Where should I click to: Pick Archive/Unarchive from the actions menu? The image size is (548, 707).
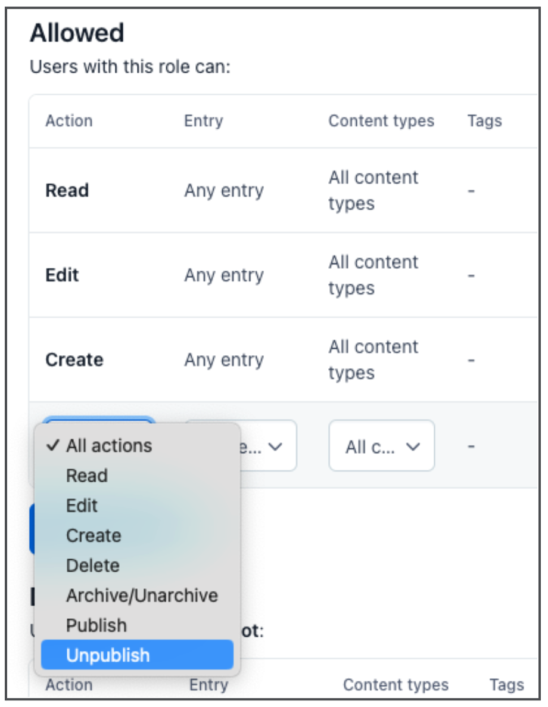click(x=142, y=595)
